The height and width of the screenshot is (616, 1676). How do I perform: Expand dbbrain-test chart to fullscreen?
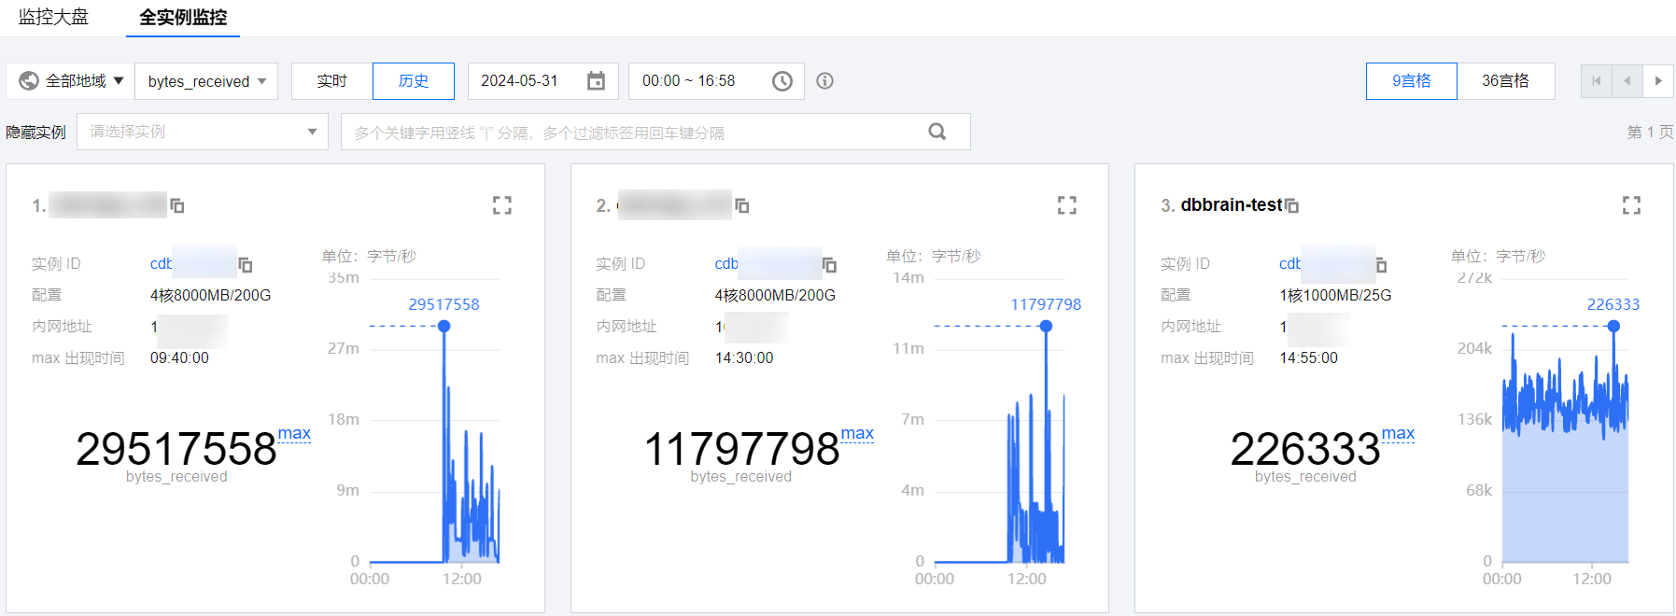[x=1631, y=205]
